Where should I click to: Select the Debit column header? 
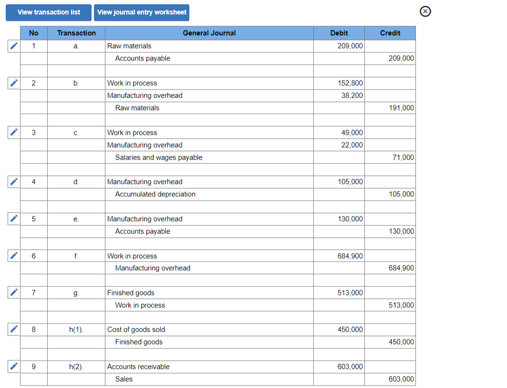[x=339, y=33]
